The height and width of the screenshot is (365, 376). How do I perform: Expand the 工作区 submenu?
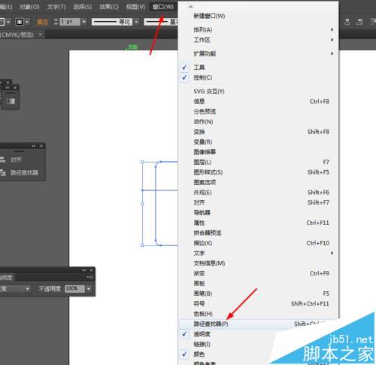point(258,40)
